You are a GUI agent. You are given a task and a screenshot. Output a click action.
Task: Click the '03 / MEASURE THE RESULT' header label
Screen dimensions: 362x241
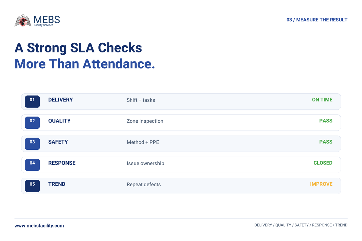coord(317,20)
